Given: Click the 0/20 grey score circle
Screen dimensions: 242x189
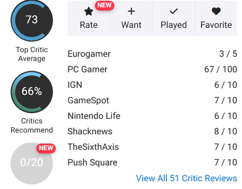Looking at the screenshot, I should pyautogui.click(x=31, y=163).
